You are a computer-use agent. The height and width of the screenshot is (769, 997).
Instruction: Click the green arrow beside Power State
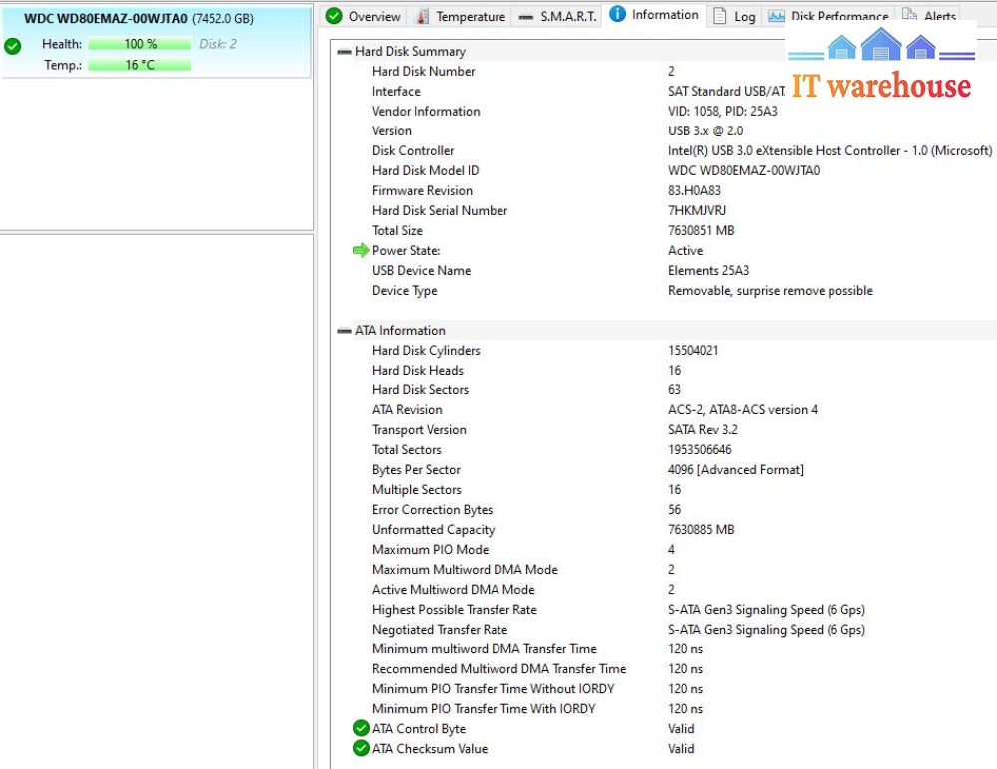pos(361,251)
